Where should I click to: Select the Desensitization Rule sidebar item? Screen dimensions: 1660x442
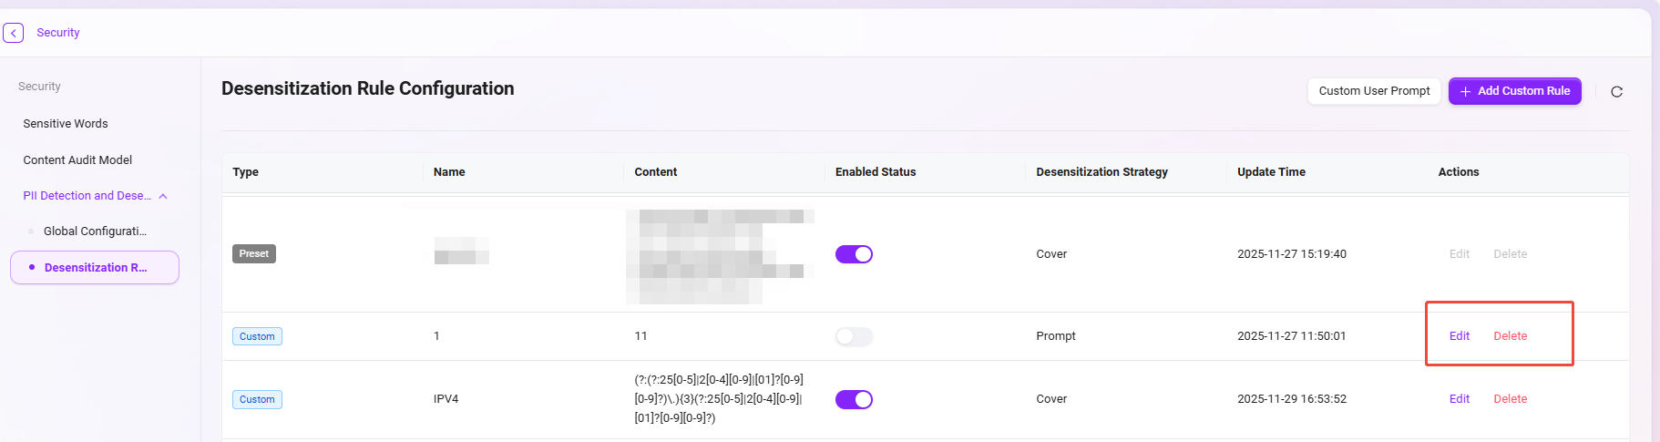(95, 268)
